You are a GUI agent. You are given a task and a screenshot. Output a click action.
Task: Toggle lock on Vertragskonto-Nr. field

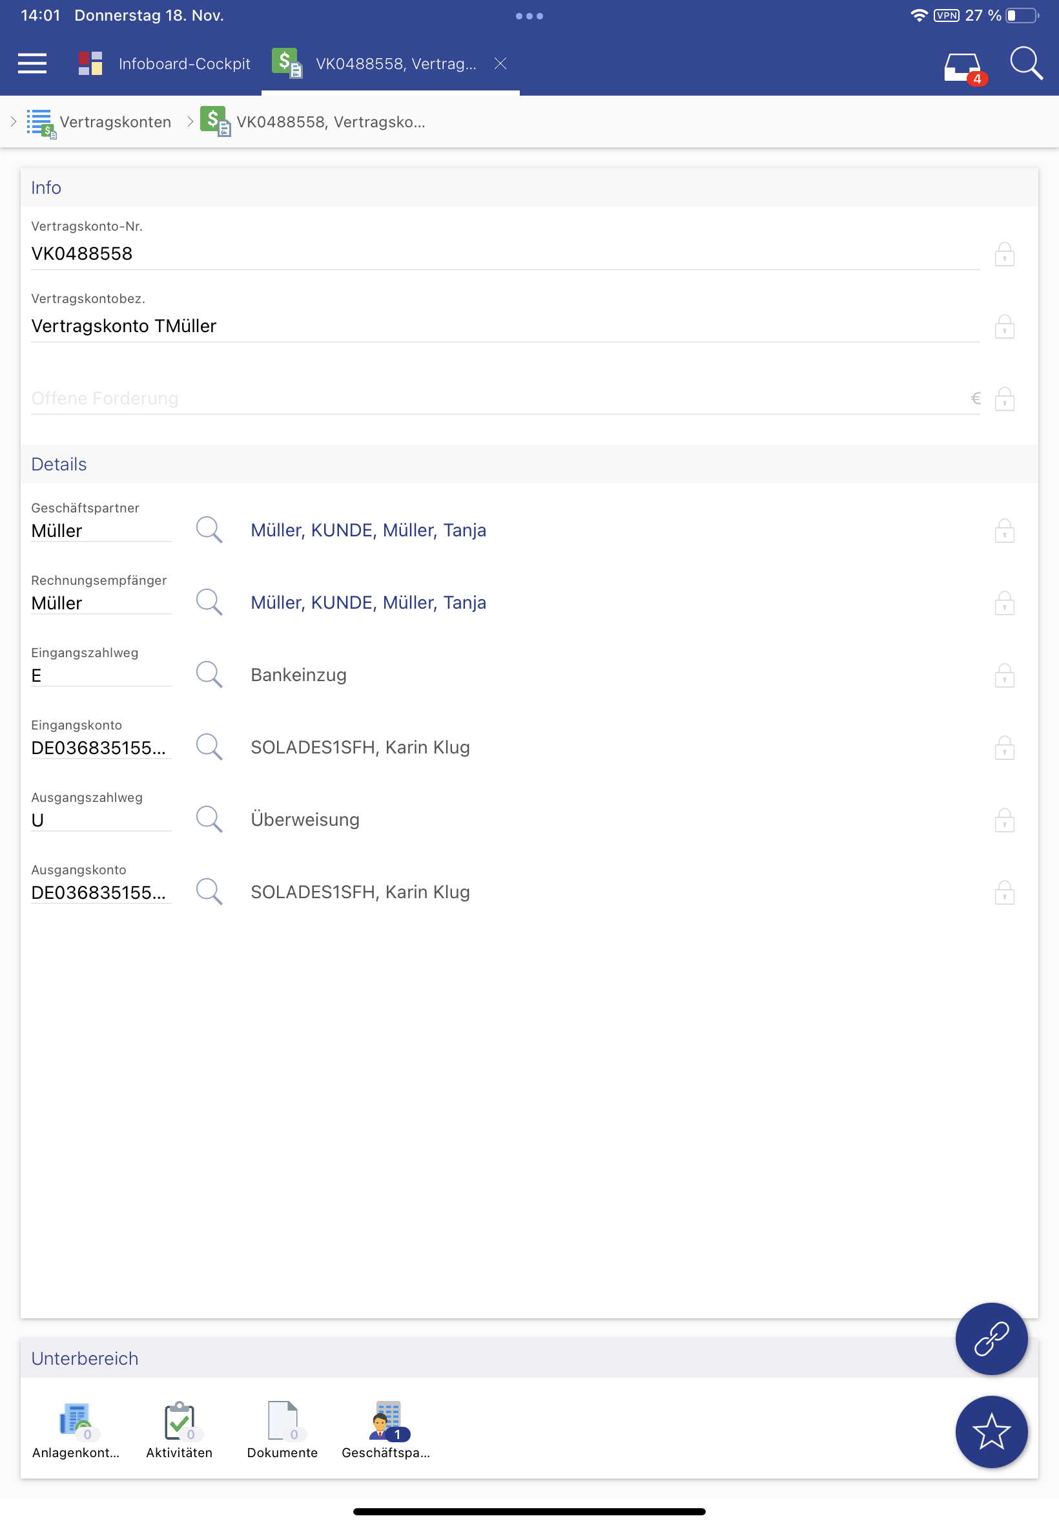[x=1004, y=255]
